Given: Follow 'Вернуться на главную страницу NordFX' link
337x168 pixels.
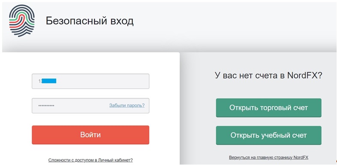Looking at the screenshot, I should pyautogui.click(x=269, y=157).
